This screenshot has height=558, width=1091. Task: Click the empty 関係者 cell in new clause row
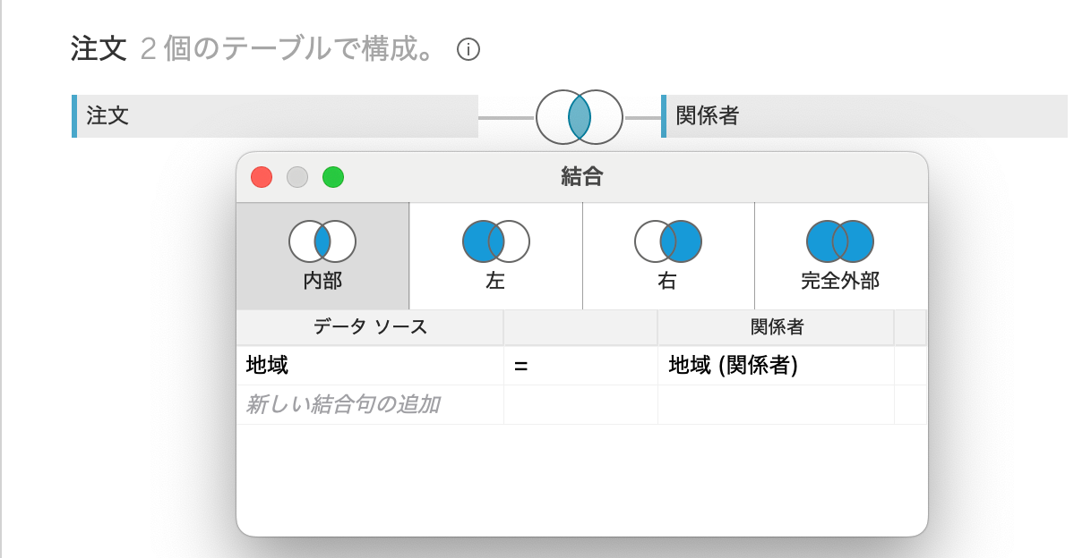[x=776, y=405]
